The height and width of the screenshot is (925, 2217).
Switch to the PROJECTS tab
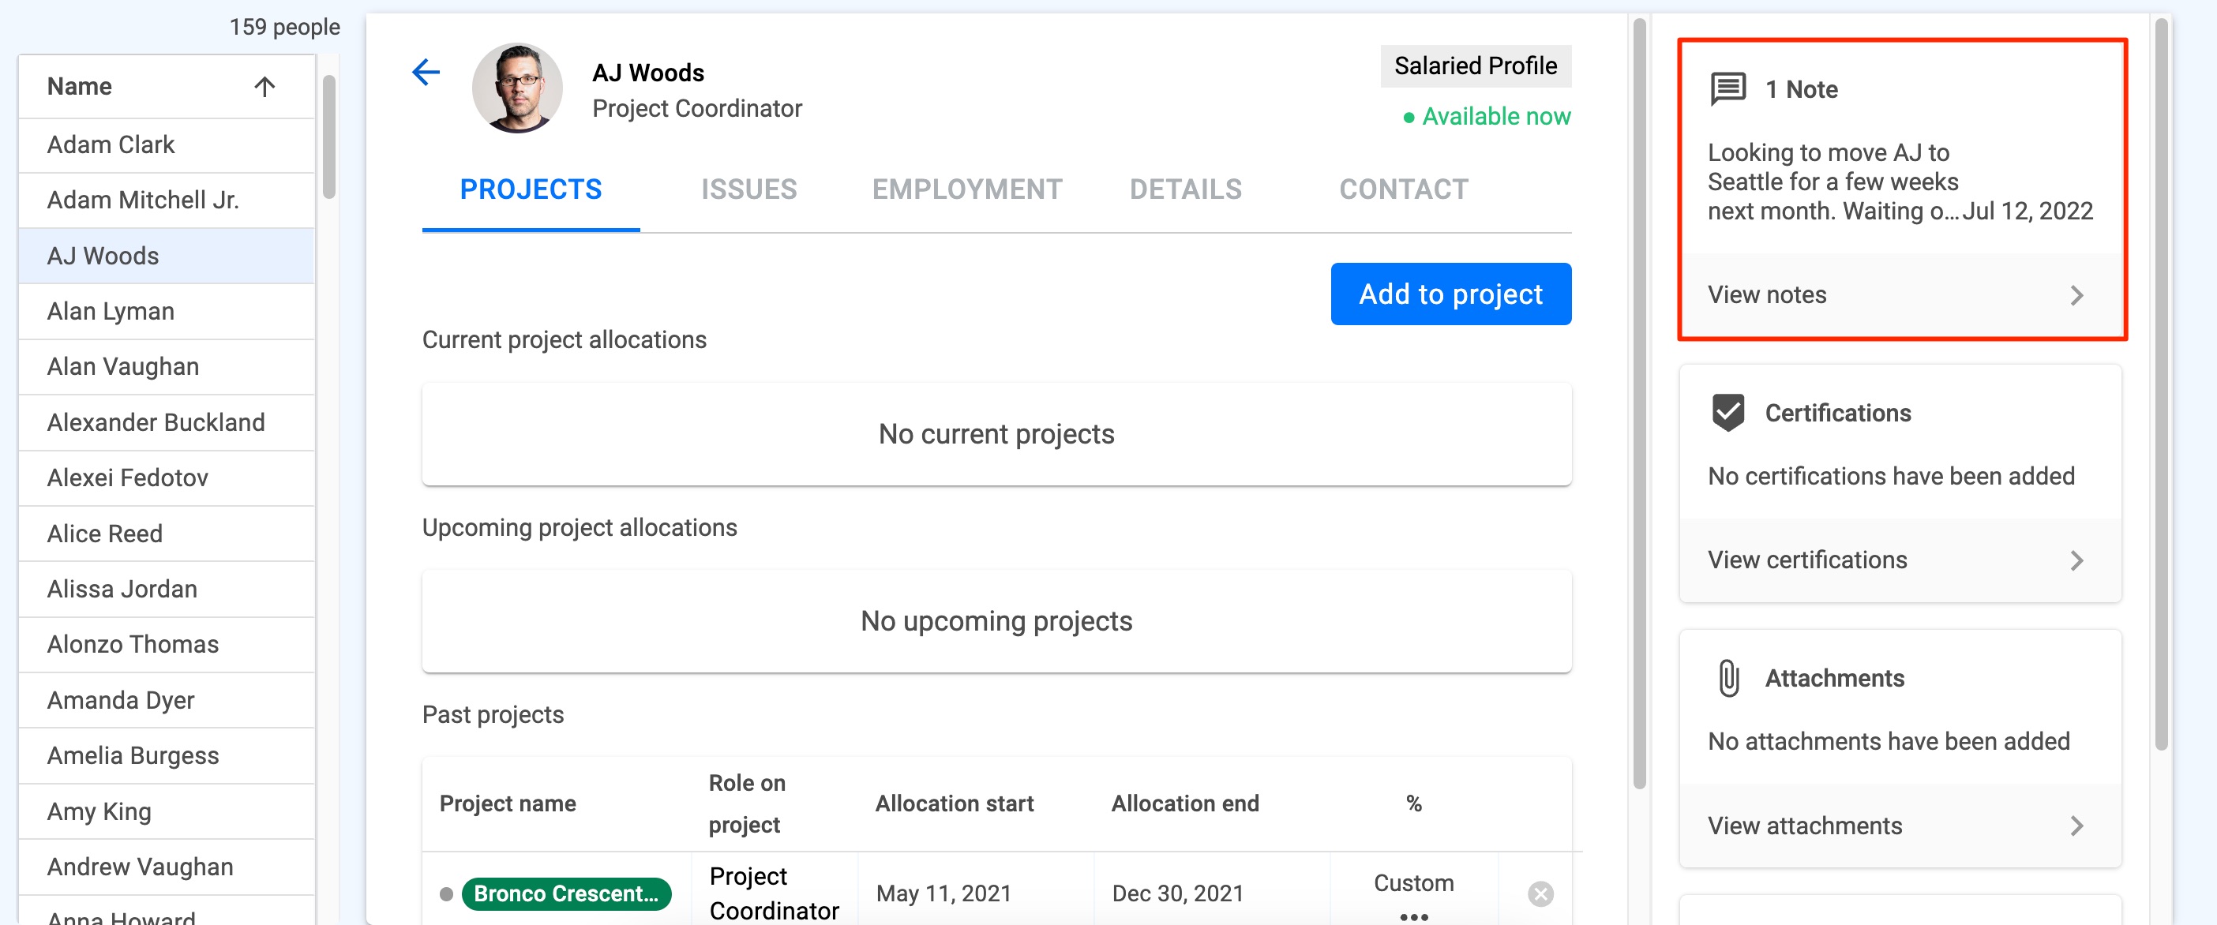[x=530, y=189]
